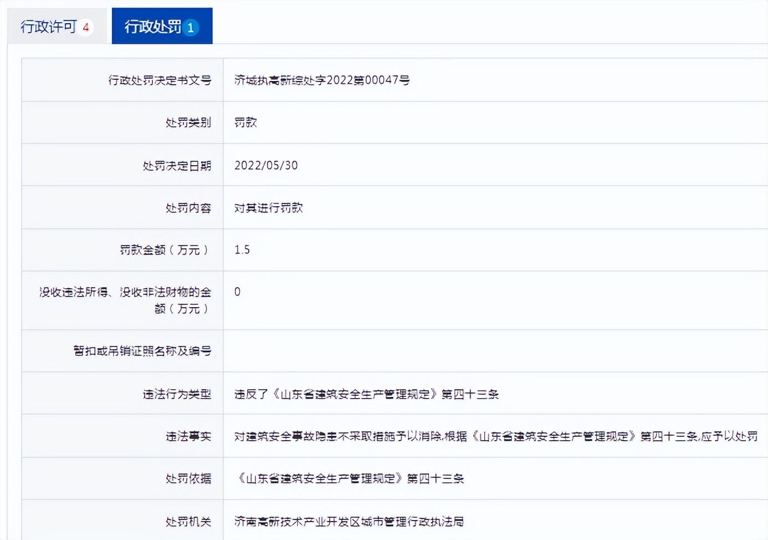Select the date 2022/05/30

coord(266,165)
